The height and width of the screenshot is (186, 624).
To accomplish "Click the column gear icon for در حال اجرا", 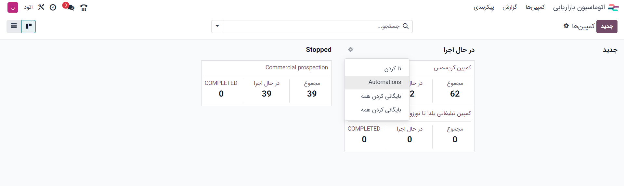I will (350, 50).
